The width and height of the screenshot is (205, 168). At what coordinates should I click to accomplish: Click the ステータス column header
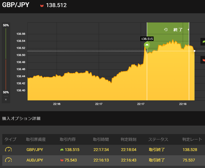point(158,140)
